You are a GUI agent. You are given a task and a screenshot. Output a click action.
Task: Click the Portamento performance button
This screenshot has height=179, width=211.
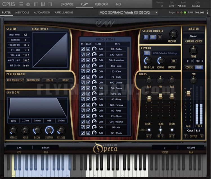pos(33,80)
